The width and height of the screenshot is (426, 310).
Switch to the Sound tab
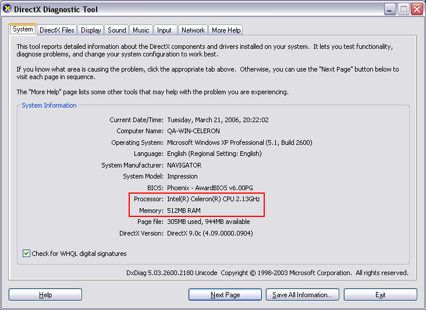[117, 30]
